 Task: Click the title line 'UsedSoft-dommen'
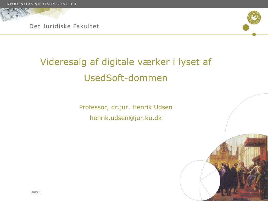point(126,78)
